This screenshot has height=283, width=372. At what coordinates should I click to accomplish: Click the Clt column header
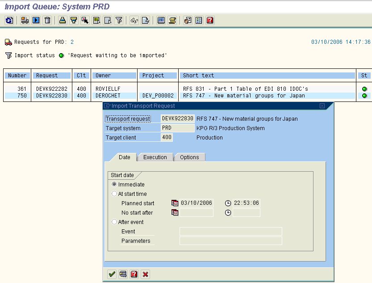tap(81, 76)
